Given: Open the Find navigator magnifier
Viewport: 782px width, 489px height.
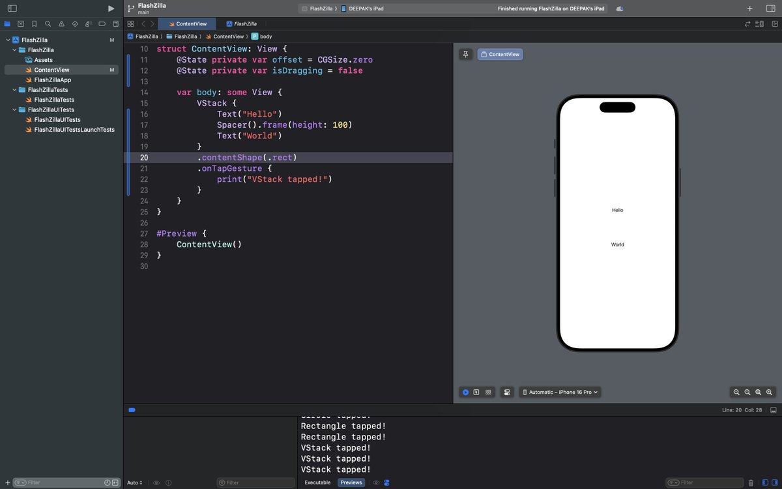Looking at the screenshot, I should click(48, 23).
